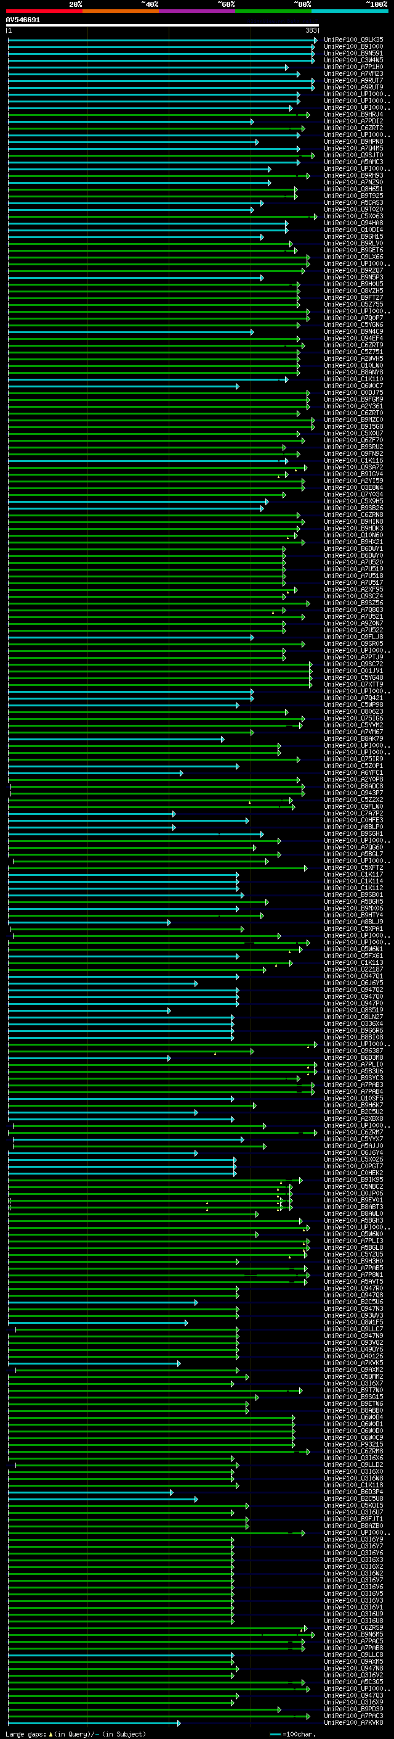Viewport: 394px width, 1739px height.
Task: Open hit UniRef100_B9I0O0
Action: click(x=353, y=47)
